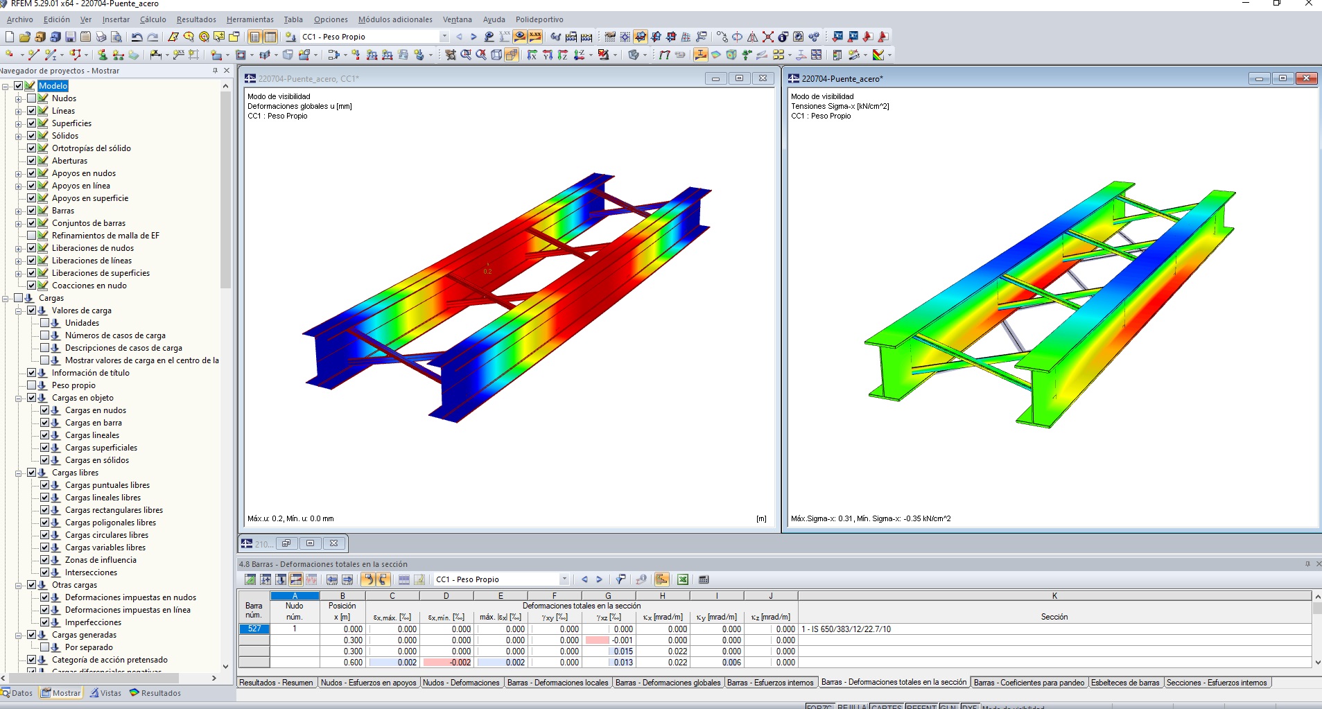Create a new model with New icon

[10, 37]
